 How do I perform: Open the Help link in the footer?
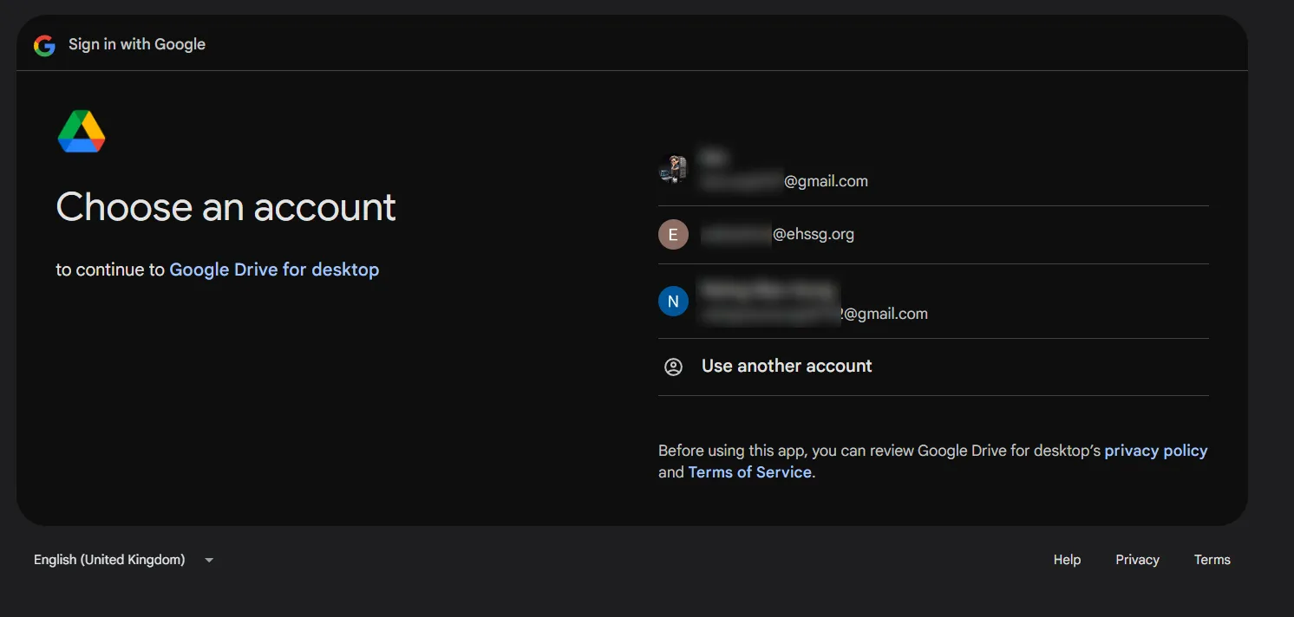[x=1067, y=560]
